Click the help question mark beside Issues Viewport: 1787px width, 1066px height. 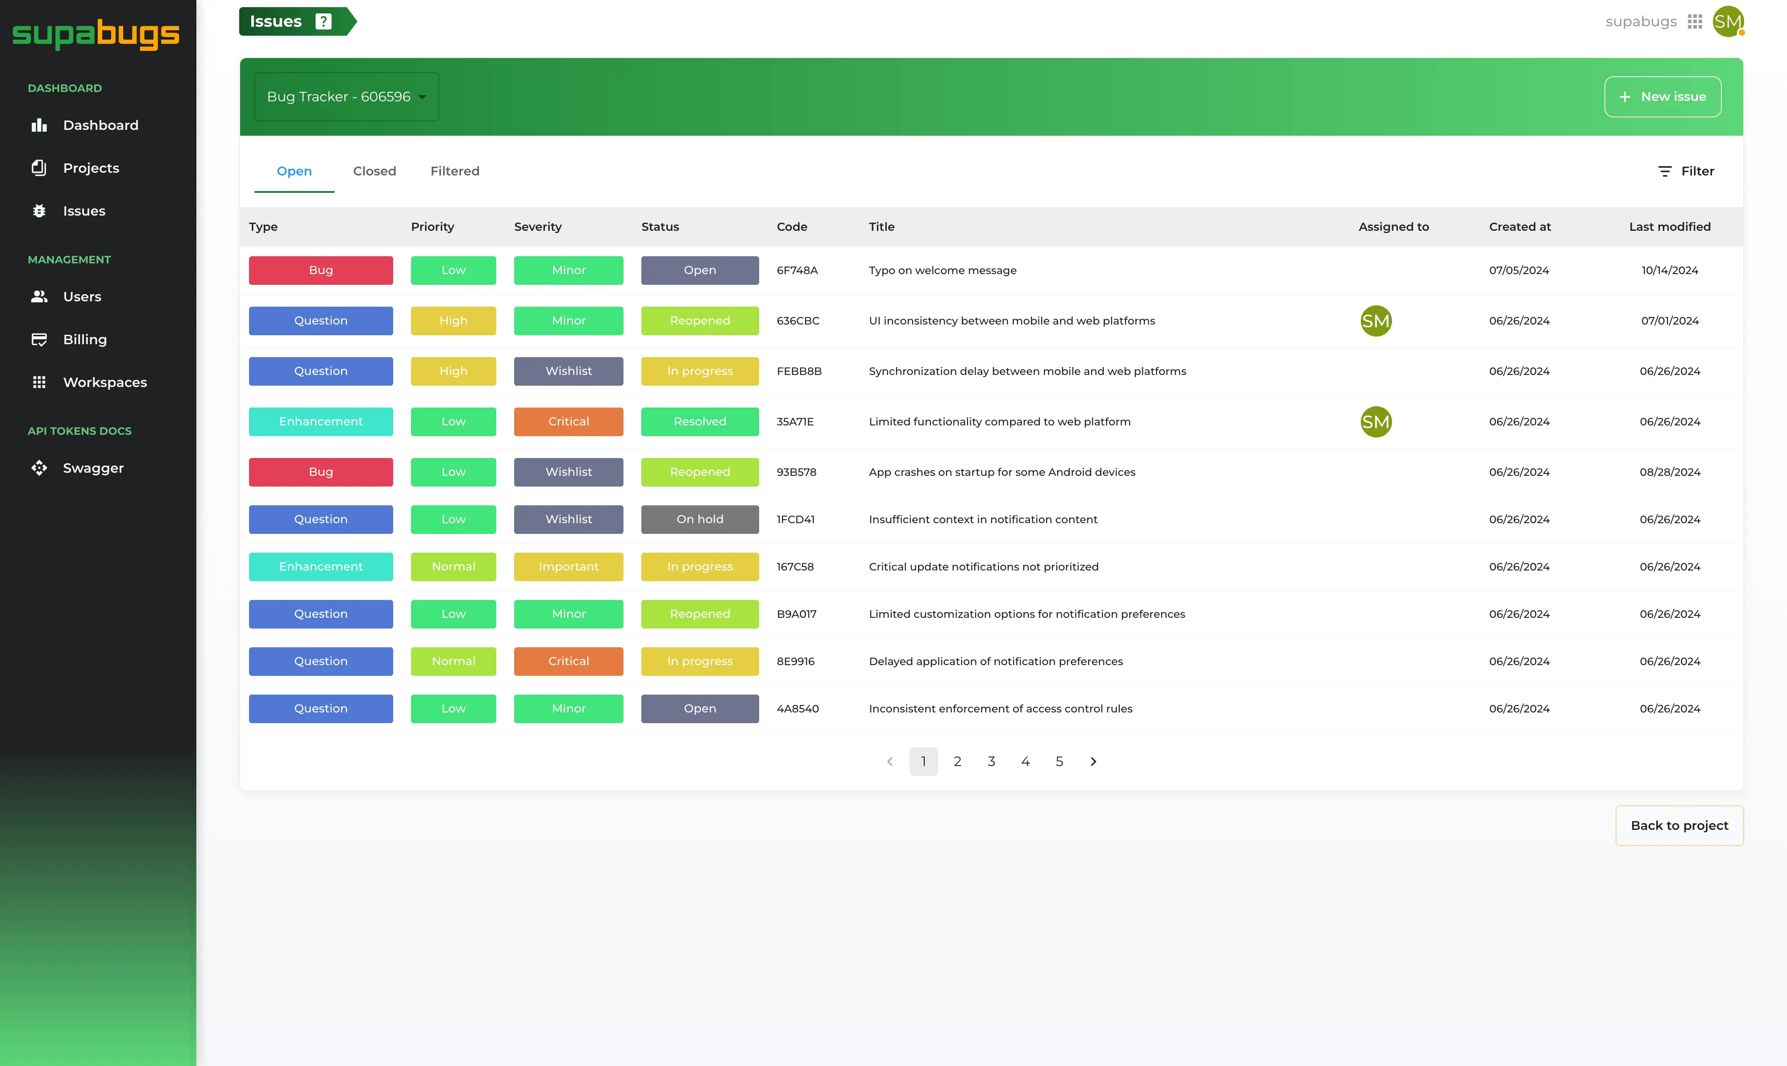click(x=324, y=21)
